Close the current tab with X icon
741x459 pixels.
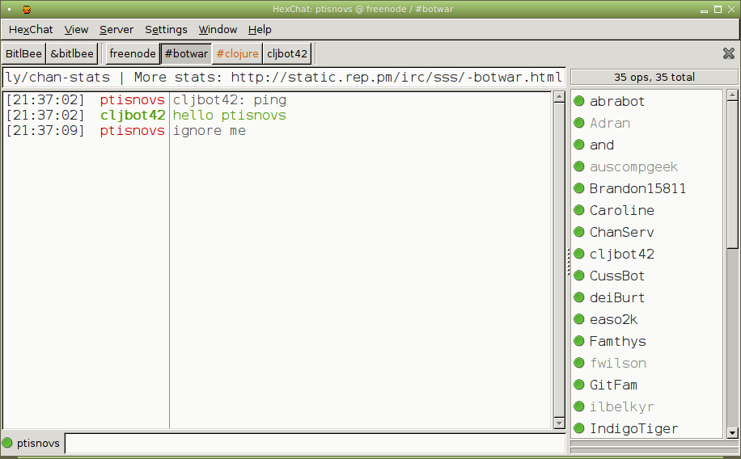[x=729, y=53]
